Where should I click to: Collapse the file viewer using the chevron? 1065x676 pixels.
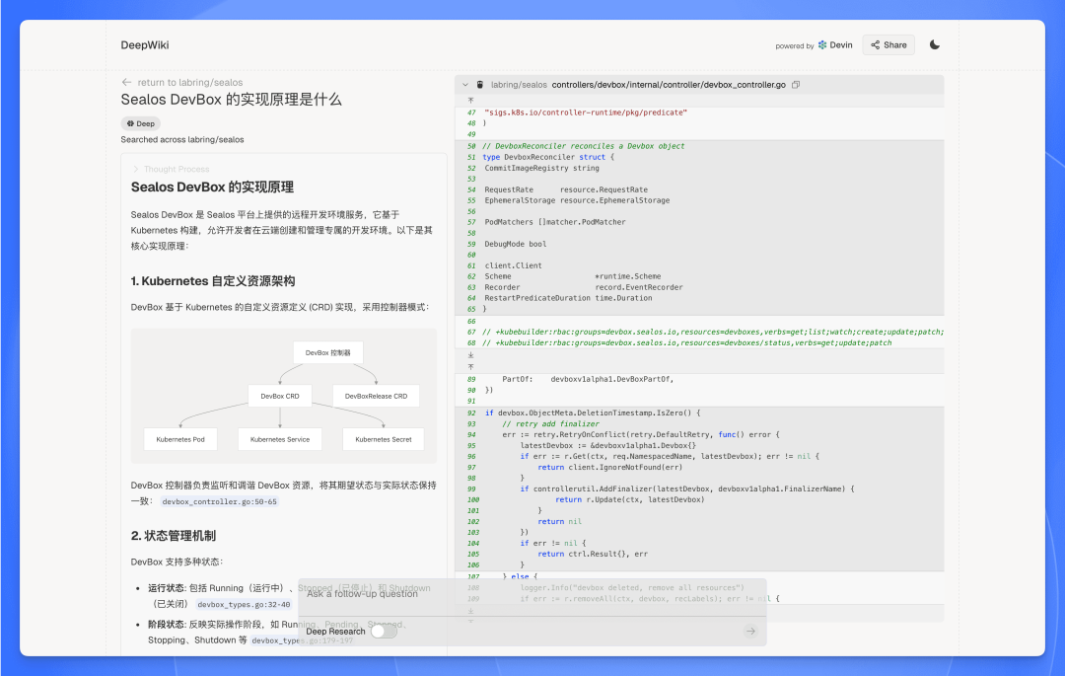click(464, 84)
